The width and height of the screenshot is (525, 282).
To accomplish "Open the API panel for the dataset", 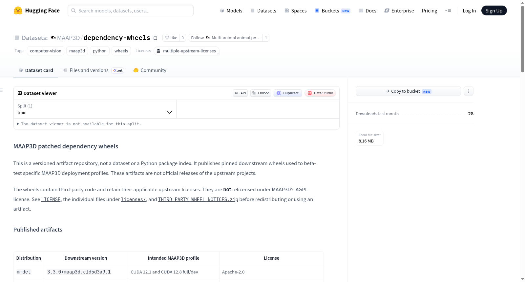I will click(x=240, y=93).
